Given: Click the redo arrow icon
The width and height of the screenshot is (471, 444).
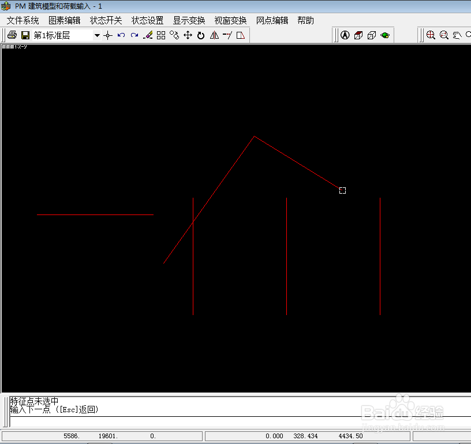Looking at the screenshot, I should [134, 35].
